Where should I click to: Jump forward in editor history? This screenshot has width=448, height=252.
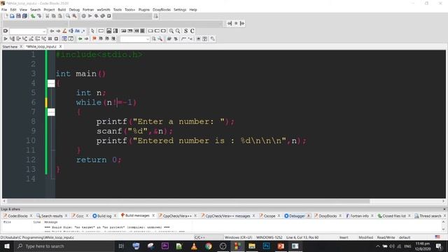click(86, 38)
